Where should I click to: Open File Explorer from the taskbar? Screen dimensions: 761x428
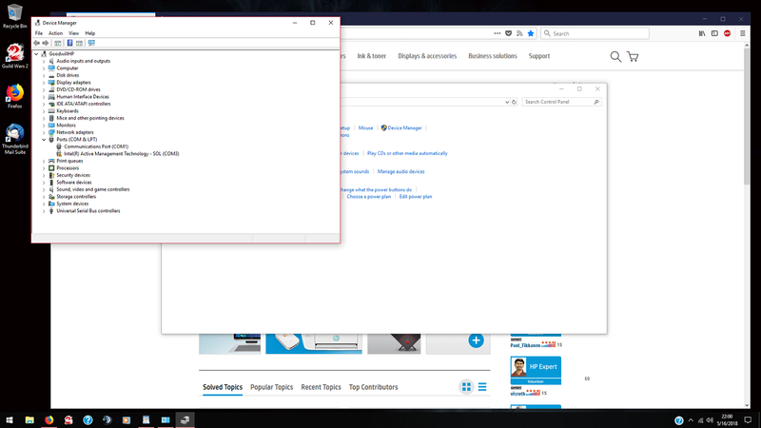point(29,419)
